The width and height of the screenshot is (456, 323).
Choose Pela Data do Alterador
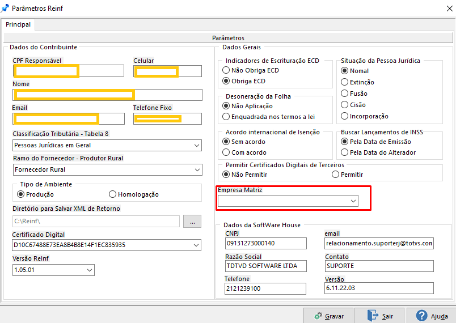pyautogui.click(x=344, y=152)
